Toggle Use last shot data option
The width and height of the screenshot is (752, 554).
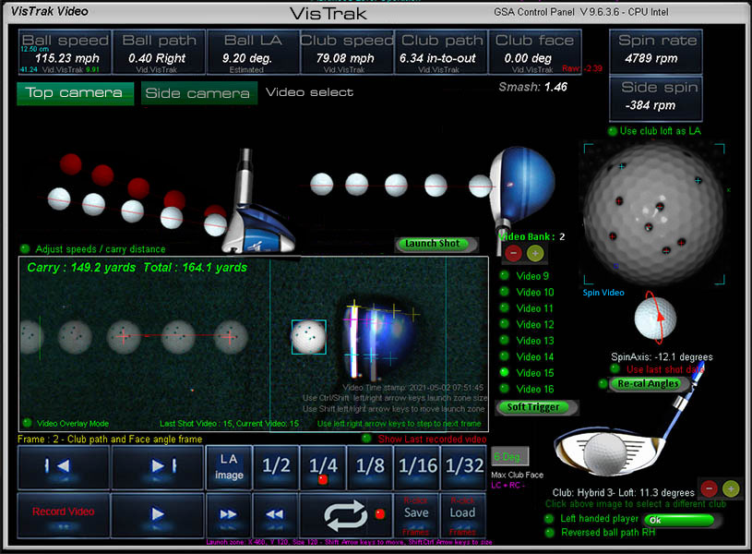pos(615,369)
